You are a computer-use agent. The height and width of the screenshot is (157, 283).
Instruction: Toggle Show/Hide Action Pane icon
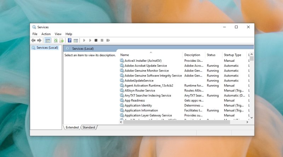[x=76, y=40]
